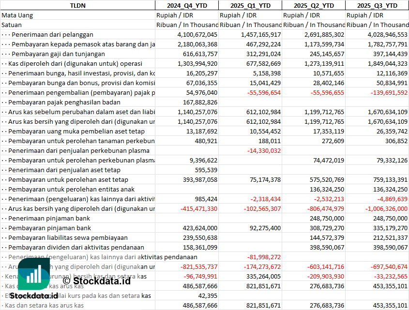Click value 1,457,165,917
This screenshot has height=310, width=409.
pos(261,35)
